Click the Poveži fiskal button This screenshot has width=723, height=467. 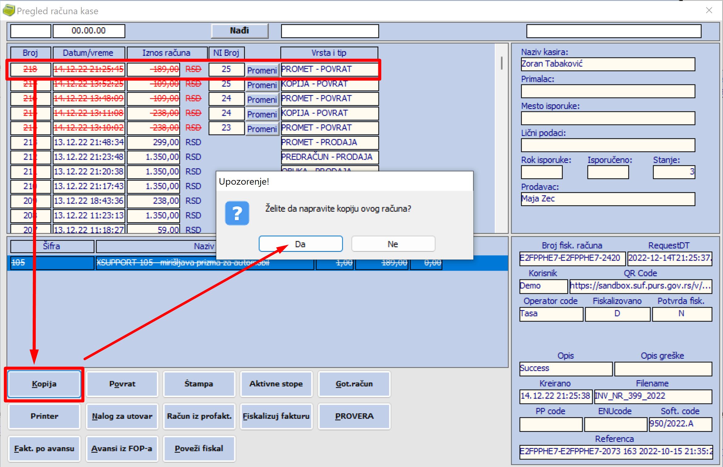199,449
